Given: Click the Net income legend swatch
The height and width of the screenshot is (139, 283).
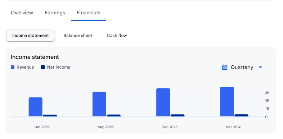Looking at the screenshot, I should [x=43, y=67].
